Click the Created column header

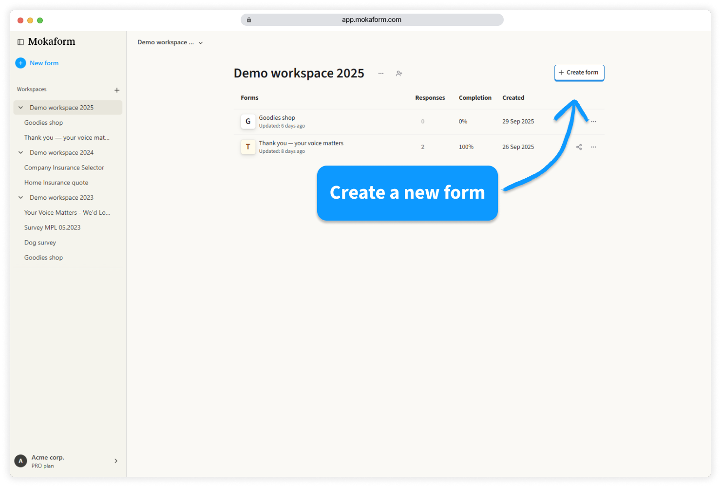513,98
